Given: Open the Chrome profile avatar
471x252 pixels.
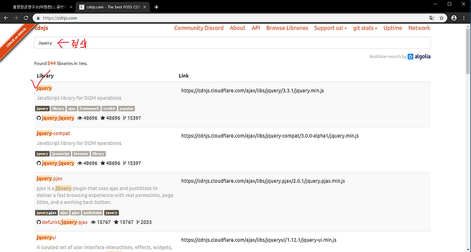Looking at the screenshot, I should coord(454,18).
